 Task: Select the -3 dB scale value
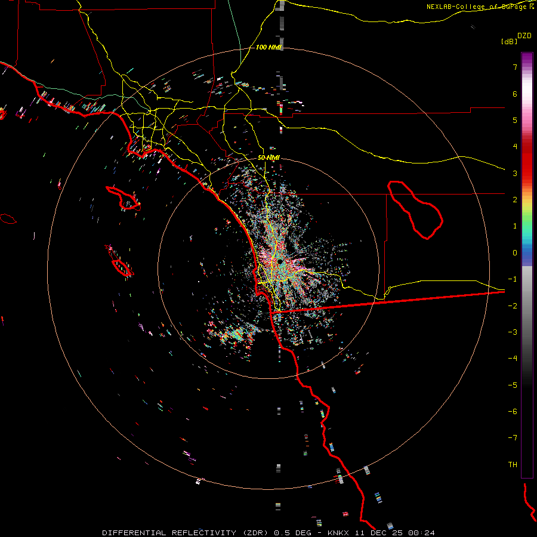[513, 332]
